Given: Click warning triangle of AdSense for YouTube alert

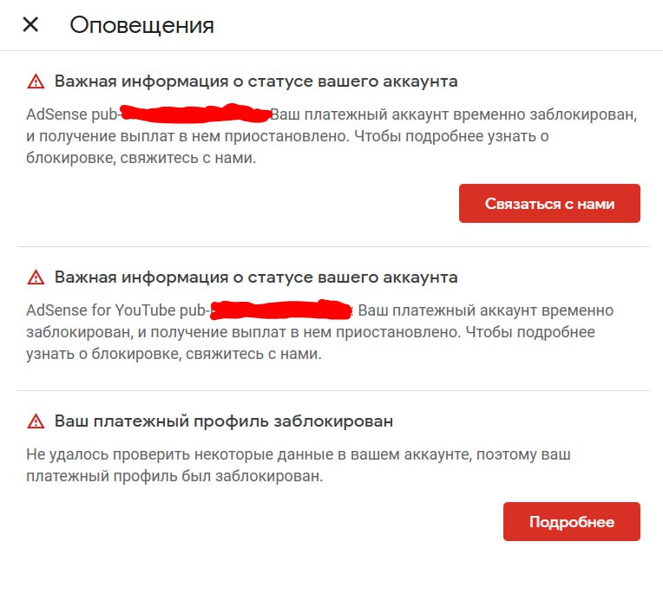Looking at the screenshot, I should (36, 277).
